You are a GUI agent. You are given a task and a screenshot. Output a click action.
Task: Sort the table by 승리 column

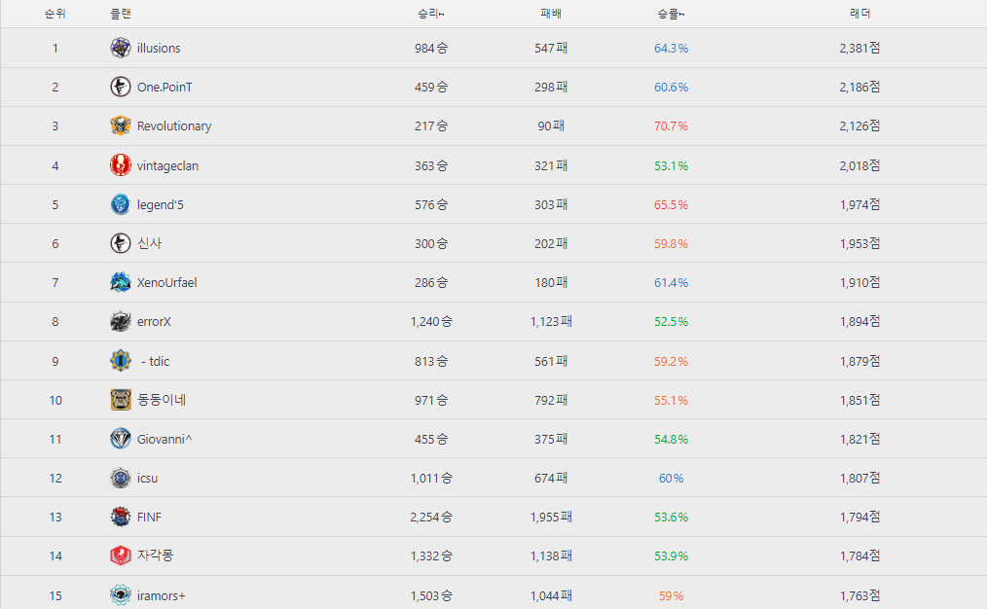430,14
